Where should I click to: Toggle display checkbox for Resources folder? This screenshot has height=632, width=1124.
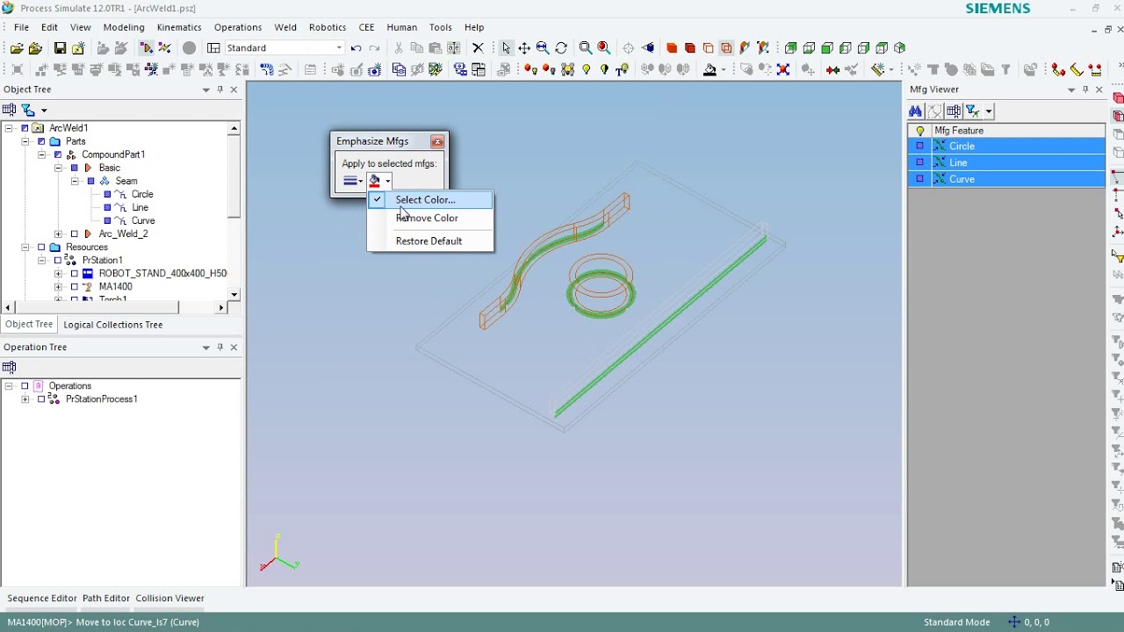[x=41, y=248]
